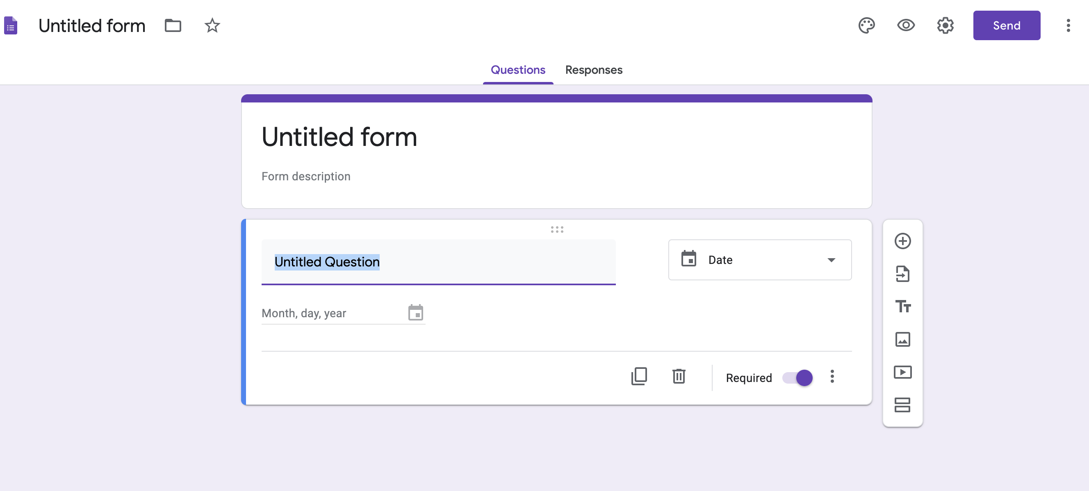
Task: Click the Untitled Question input field
Action: [x=438, y=262]
